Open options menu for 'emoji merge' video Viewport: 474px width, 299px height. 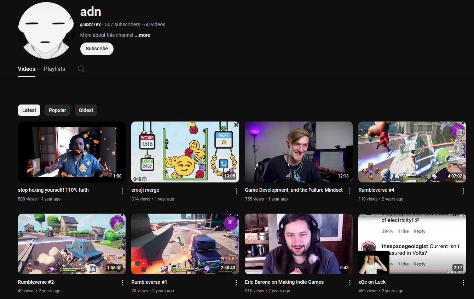(x=236, y=191)
